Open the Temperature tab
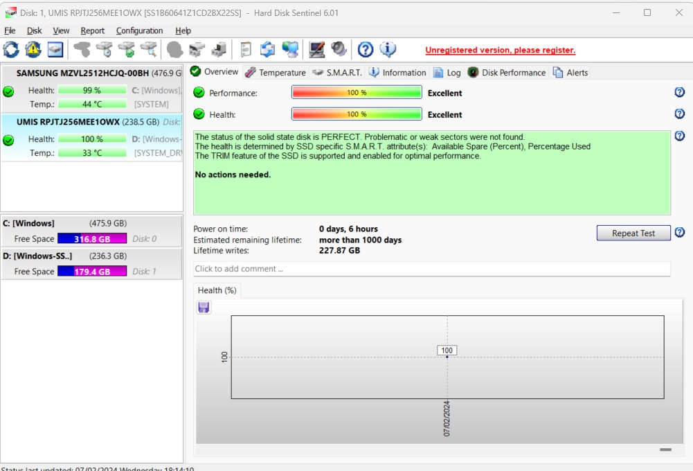Screen dimensions: 693x471 pyautogui.click(x=275, y=73)
